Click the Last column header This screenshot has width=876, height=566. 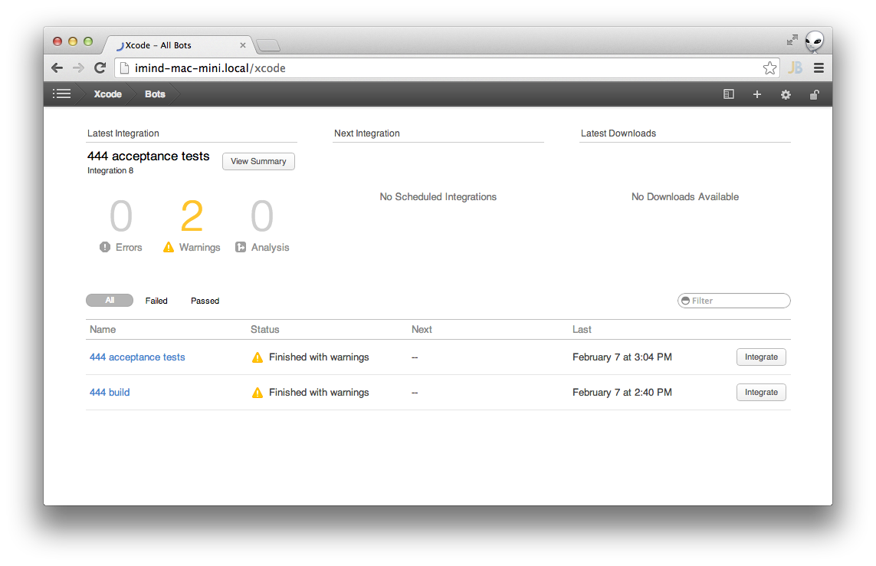pyautogui.click(x=582, y=330)
